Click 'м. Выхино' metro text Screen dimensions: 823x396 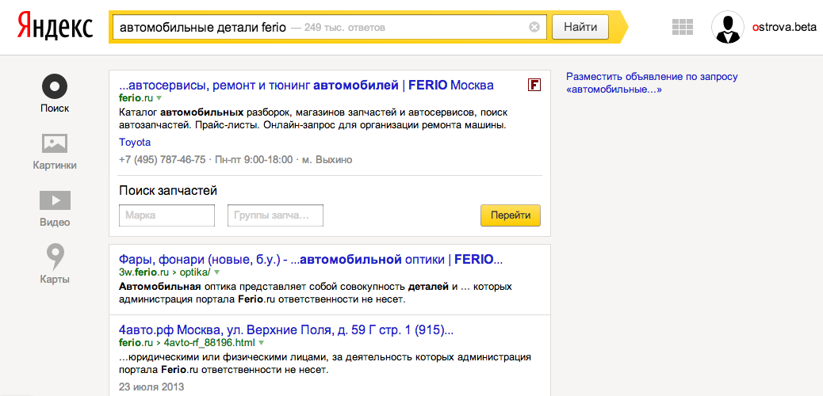coord(327,159)
